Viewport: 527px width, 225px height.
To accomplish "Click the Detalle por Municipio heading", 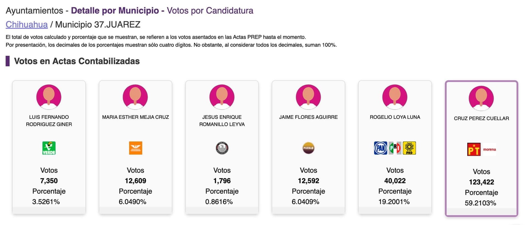I will click(115, 11).
